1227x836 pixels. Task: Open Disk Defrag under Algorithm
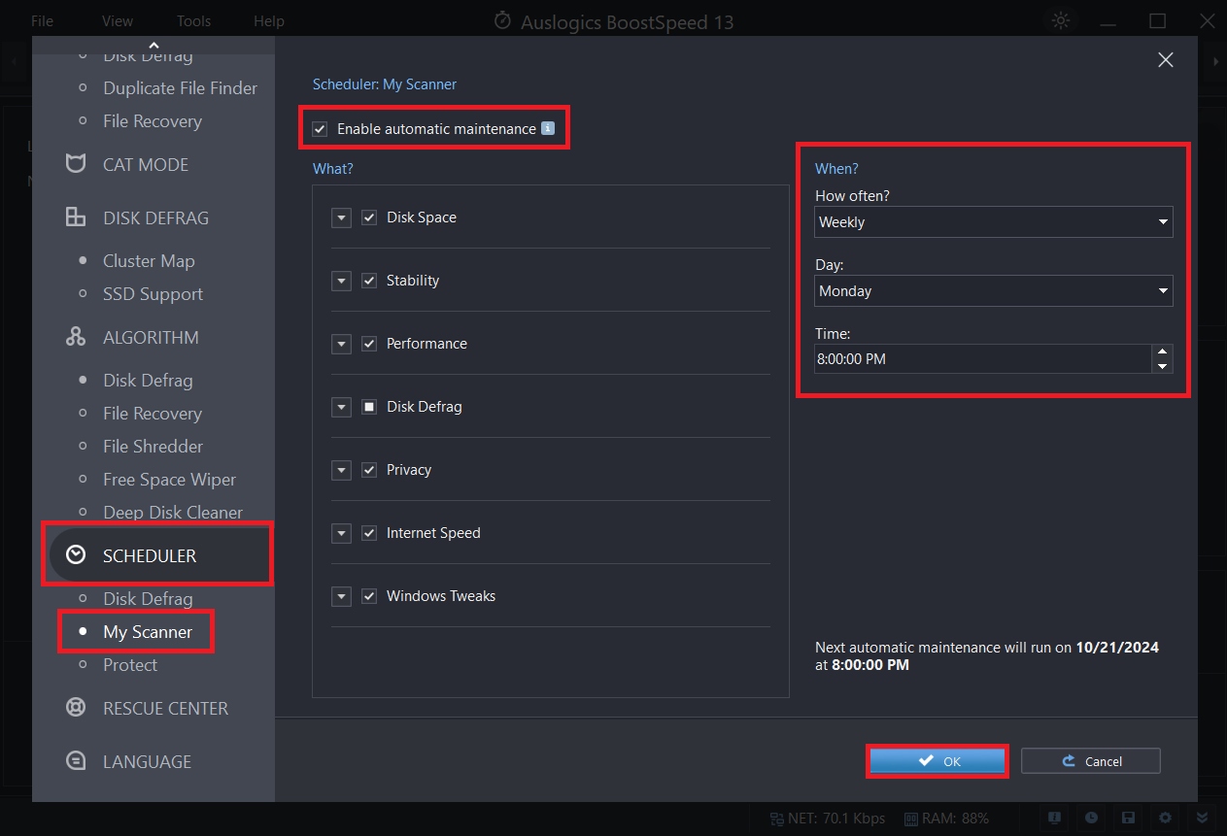[x=148, y=381]
